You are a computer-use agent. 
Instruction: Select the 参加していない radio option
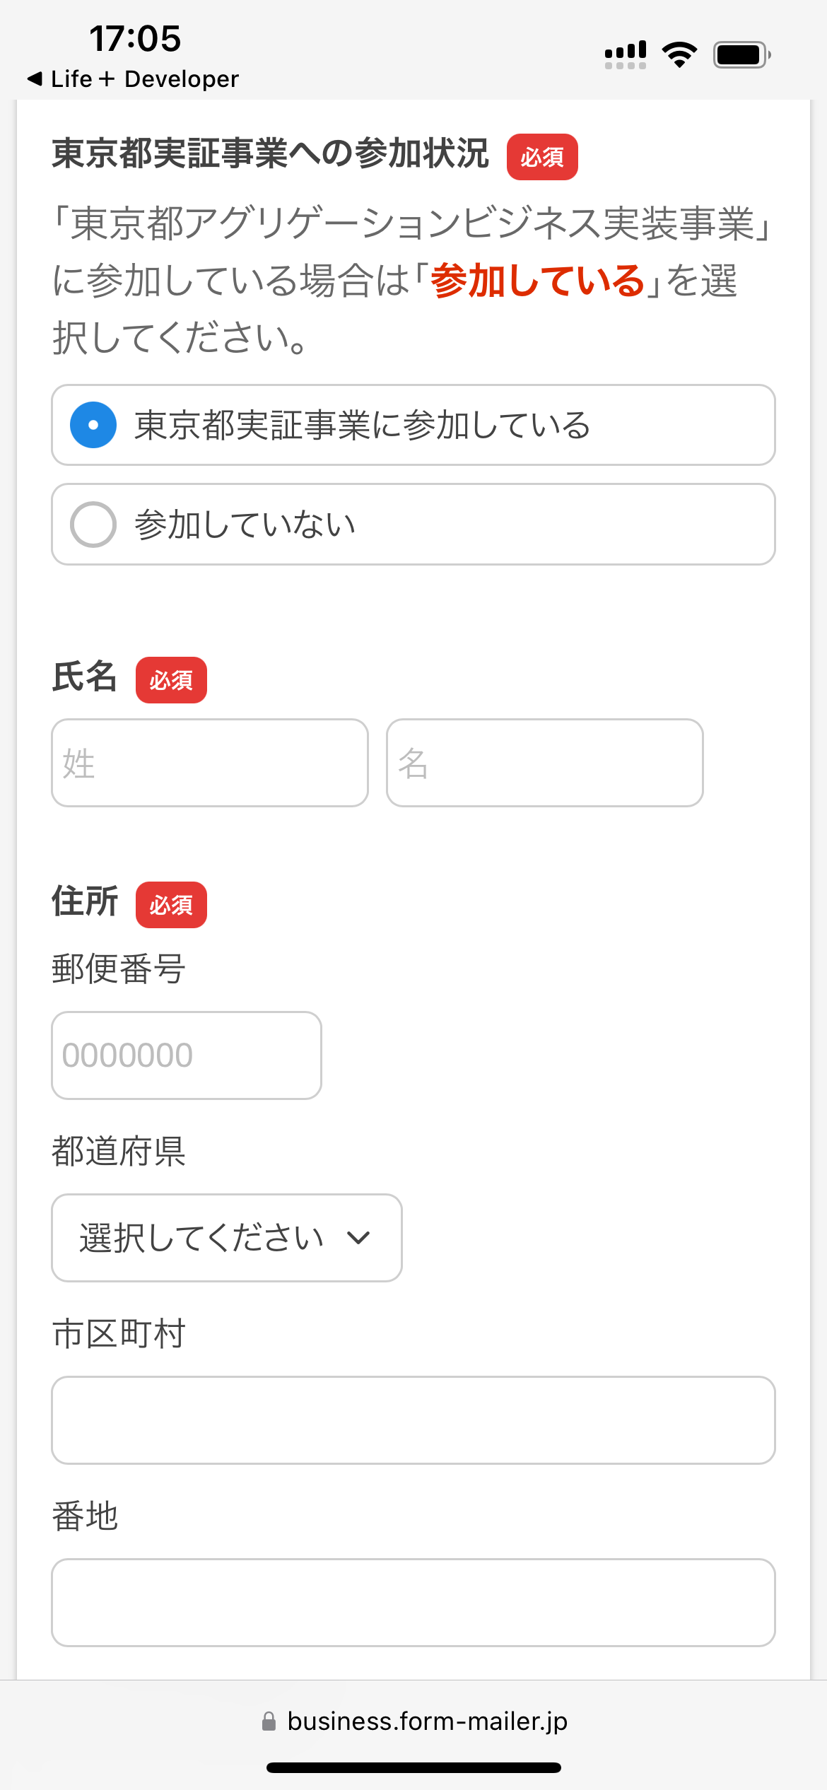pos(93,525)
